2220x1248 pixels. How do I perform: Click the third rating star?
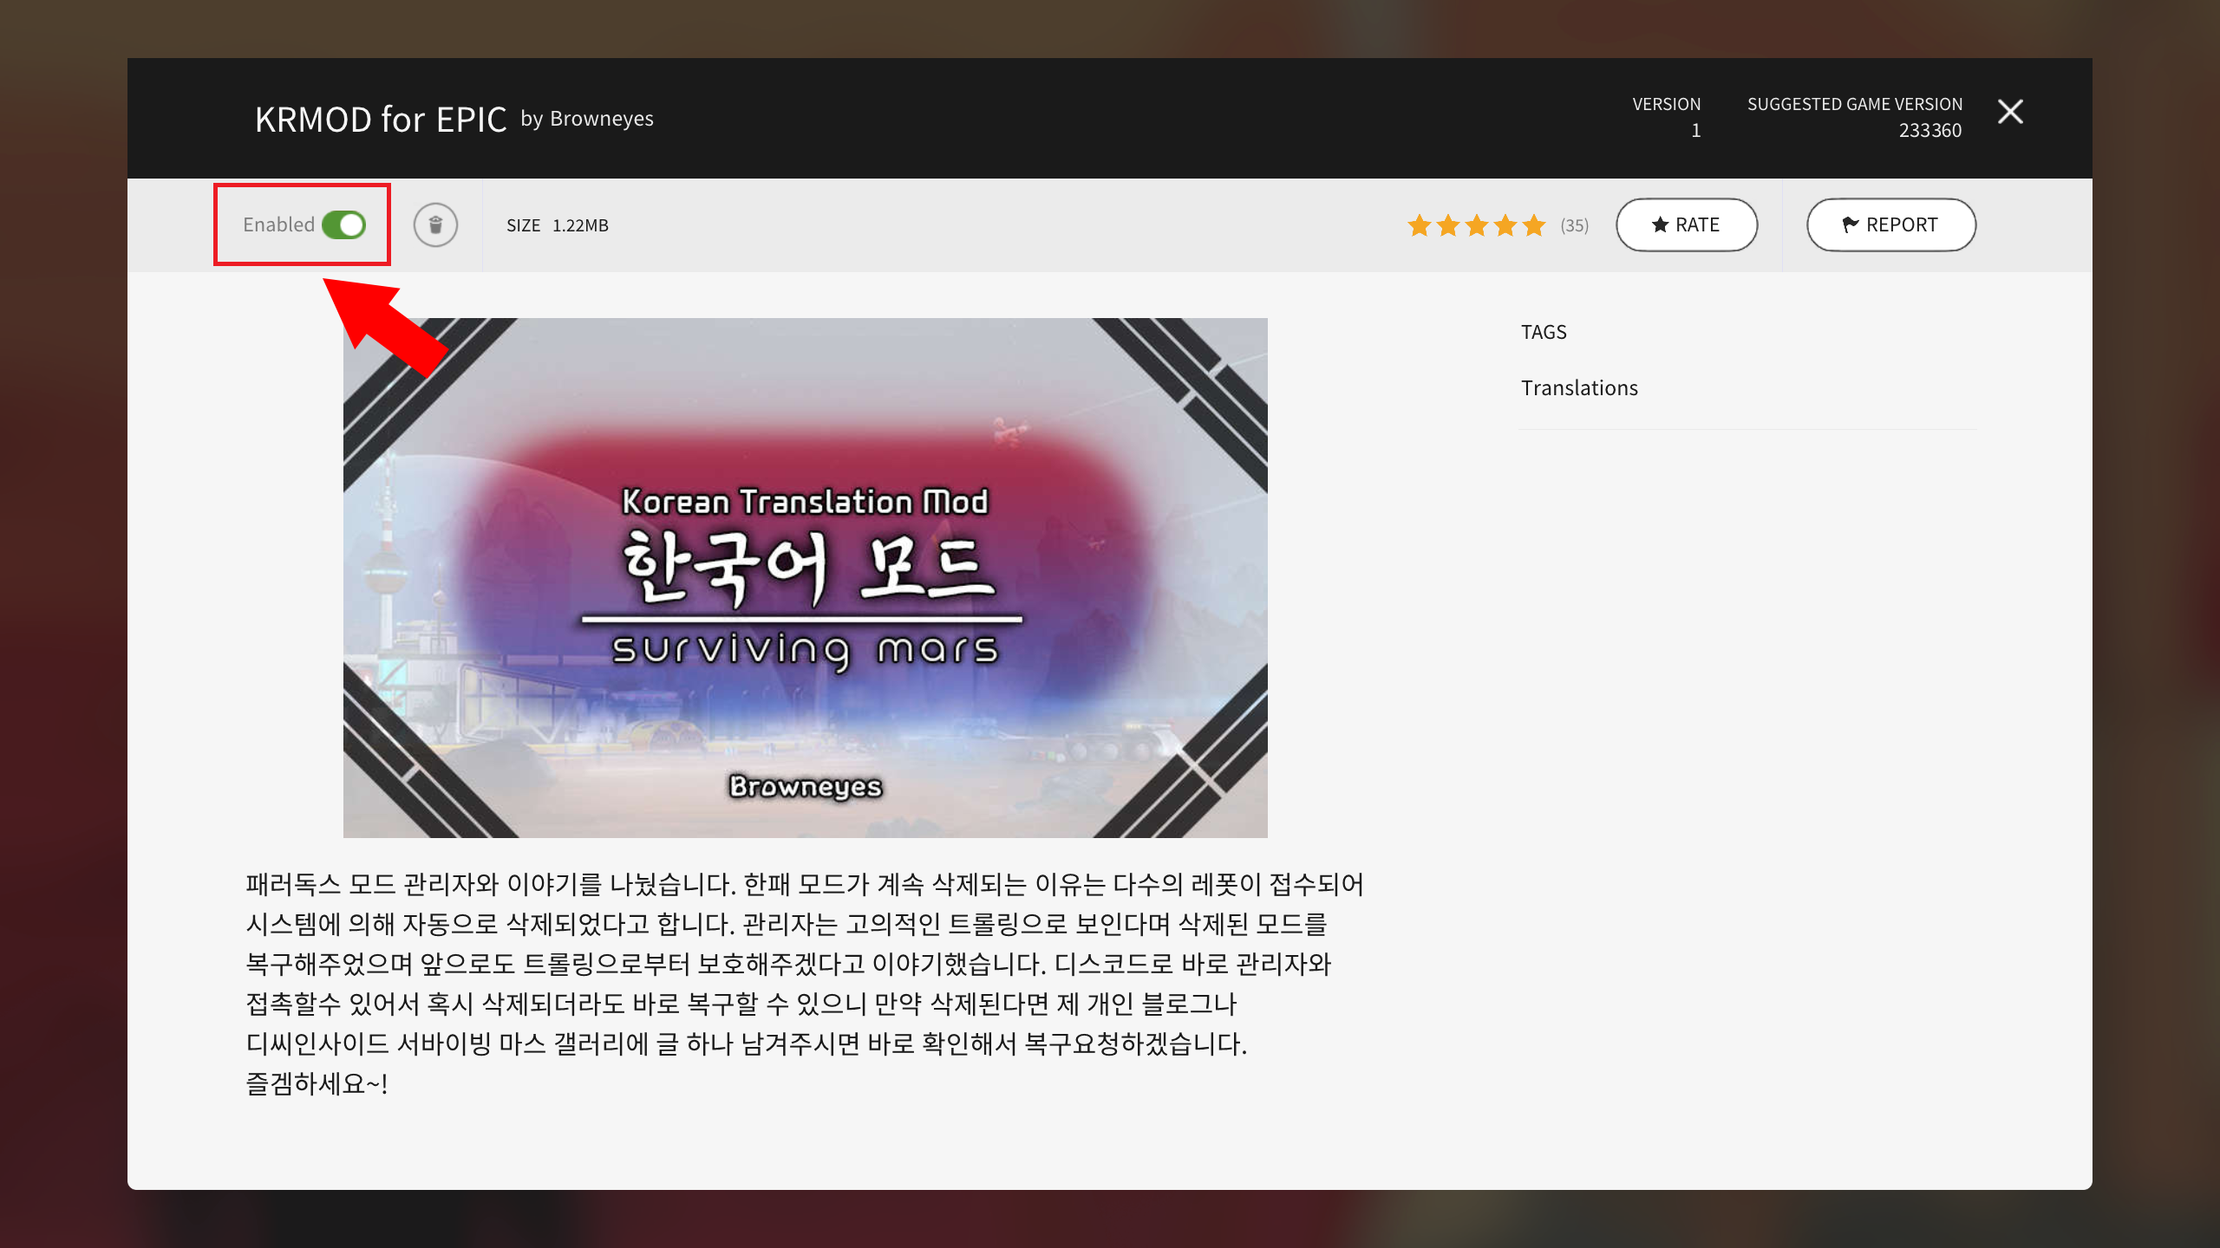point(1476,225)
